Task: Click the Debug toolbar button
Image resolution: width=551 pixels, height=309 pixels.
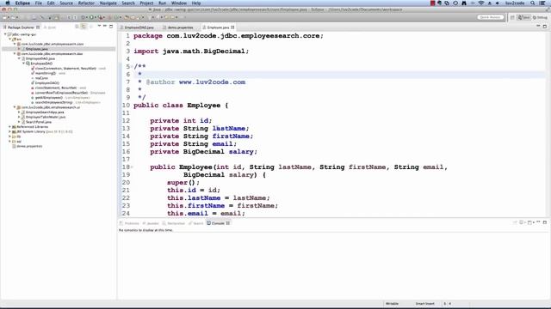Action: 84,17
